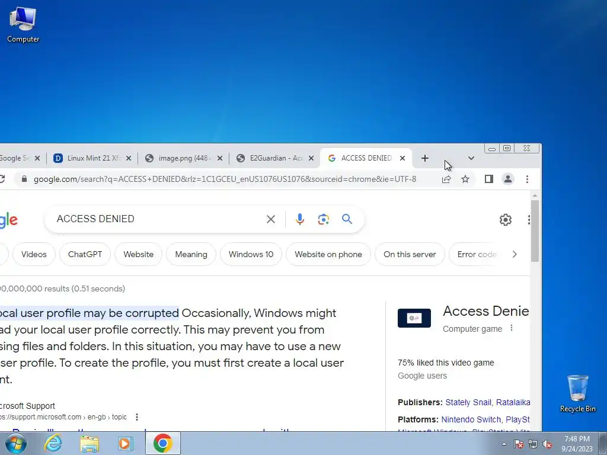This screenshot has width=607, height=455.
Task: Close the Linux Mint 21 tab
Action: 129,158
